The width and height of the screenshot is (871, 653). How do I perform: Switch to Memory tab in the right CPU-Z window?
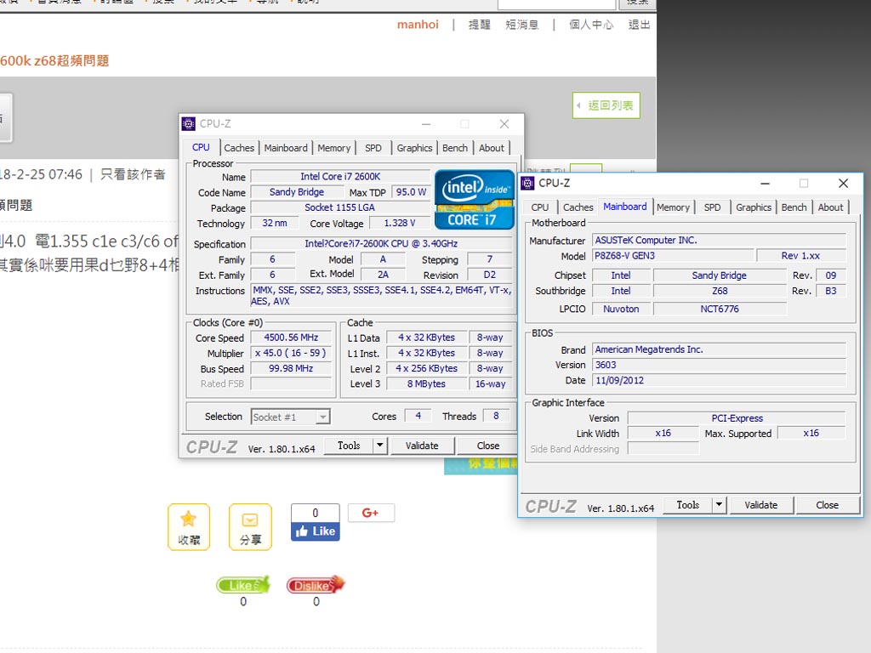click(674, 207)
